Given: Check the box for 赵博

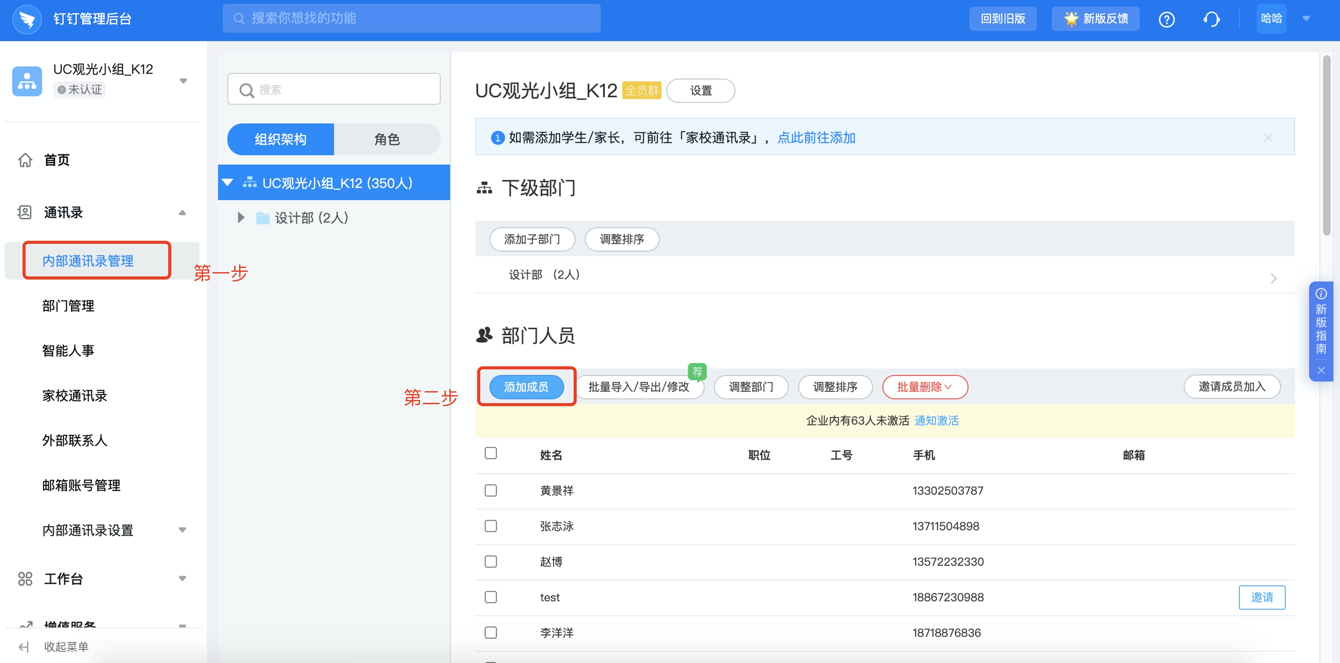Looking at the screenshot, I should pyautogui.click(x=490, y=562).
